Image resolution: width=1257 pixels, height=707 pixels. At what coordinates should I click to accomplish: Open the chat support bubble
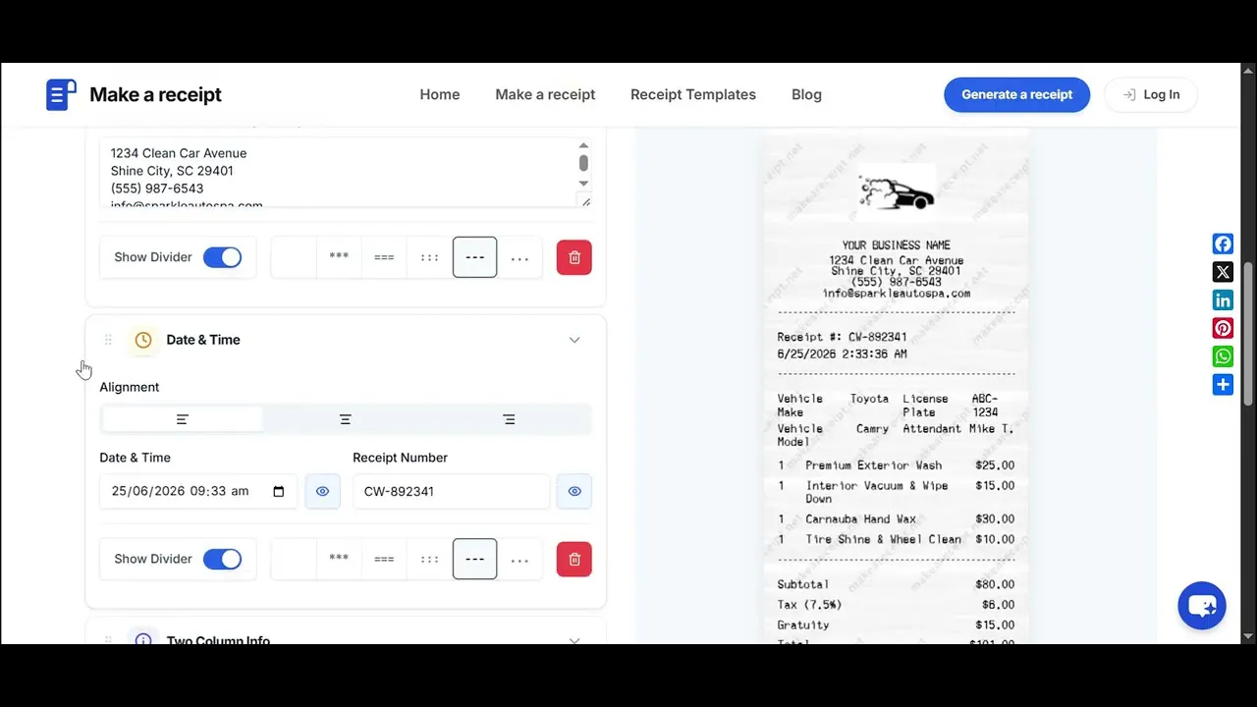pos(1202,605)
